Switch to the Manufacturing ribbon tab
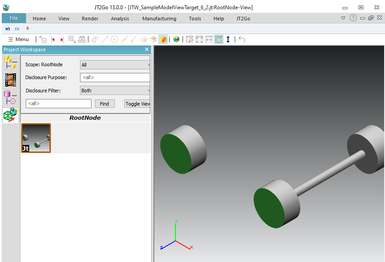Screen dimensions: 385x262 (160, 19)
